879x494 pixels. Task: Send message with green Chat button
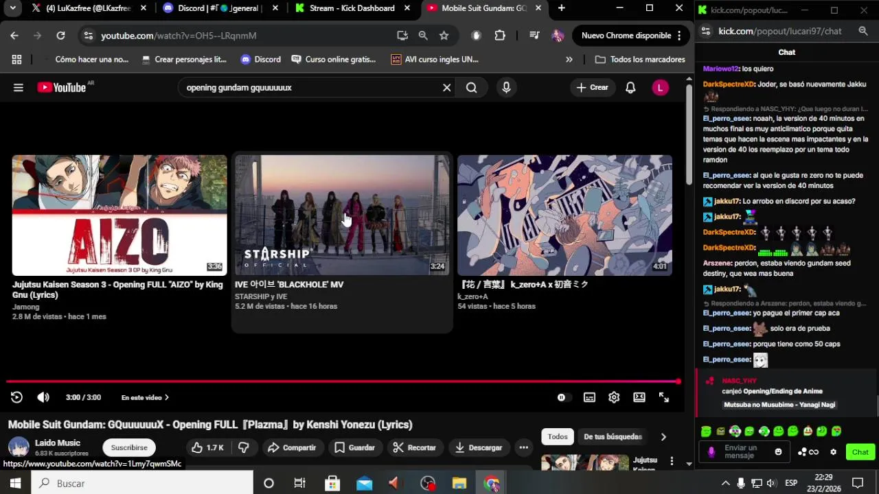coord(860,452)
